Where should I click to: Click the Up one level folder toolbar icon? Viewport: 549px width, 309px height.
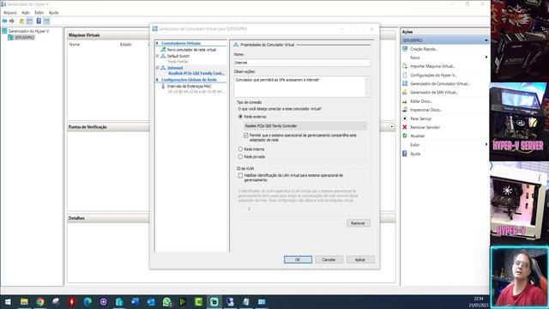click(21, 21)
